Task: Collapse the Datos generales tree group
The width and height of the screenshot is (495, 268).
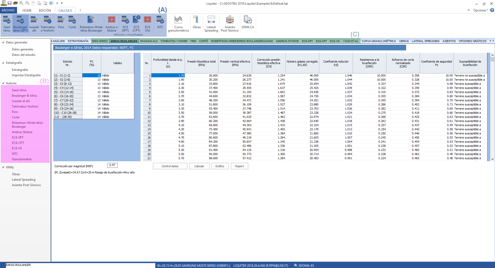Action: [x=3, y=42]
